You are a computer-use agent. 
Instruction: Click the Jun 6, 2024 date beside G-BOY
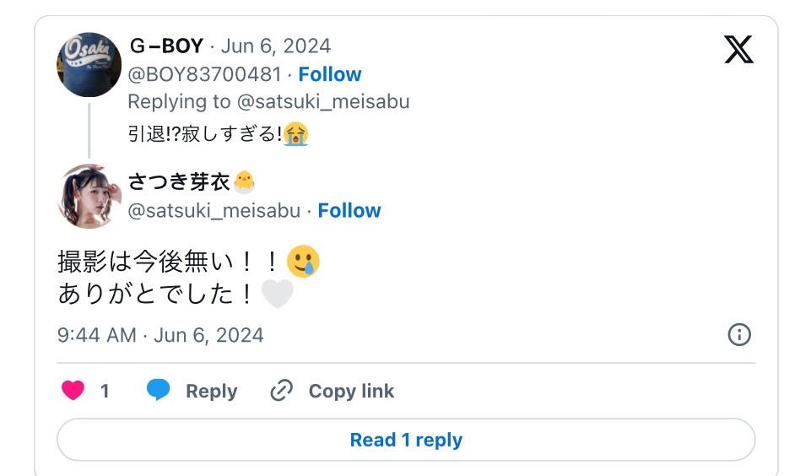[276, 46]
